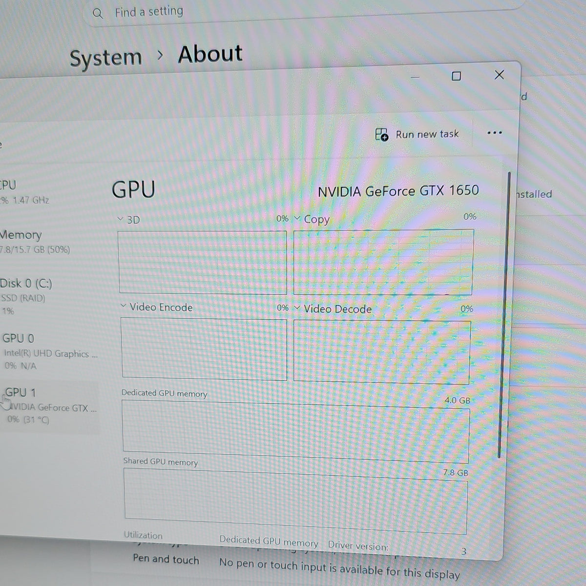Viewport: 586px width, 586px height.
Task: Click the Driver version label
Action: coord(358,545)
